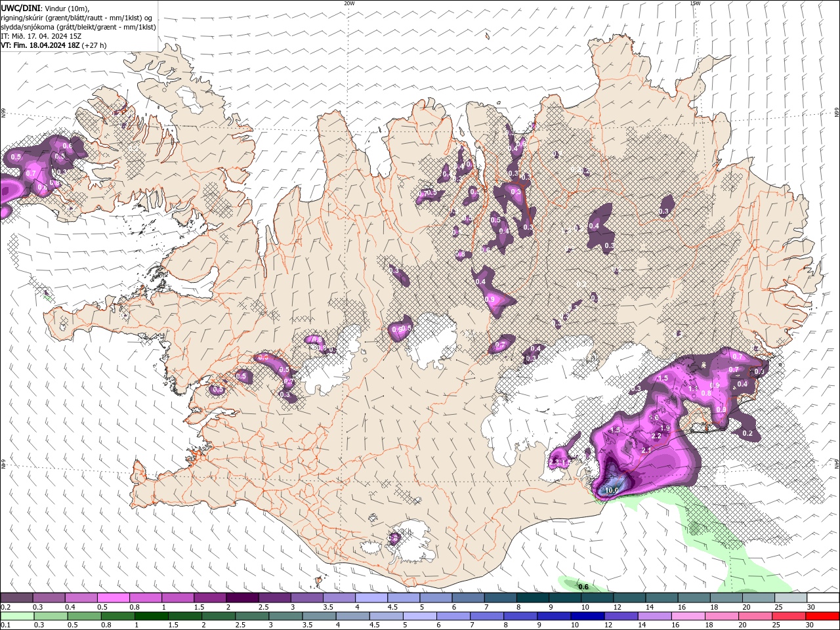
Task: Select the violet rain swatch at 12
Action: [621, 616]
